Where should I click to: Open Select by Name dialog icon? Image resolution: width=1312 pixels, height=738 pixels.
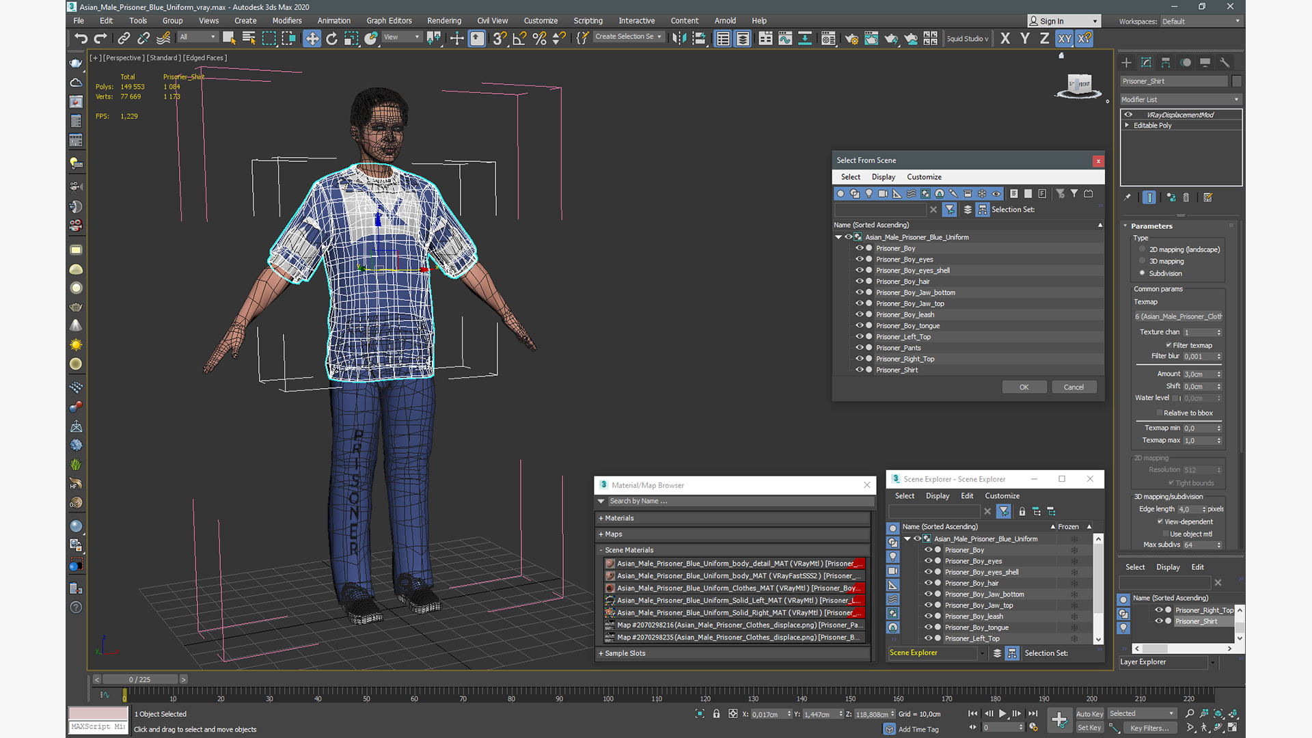coord(249,38)
